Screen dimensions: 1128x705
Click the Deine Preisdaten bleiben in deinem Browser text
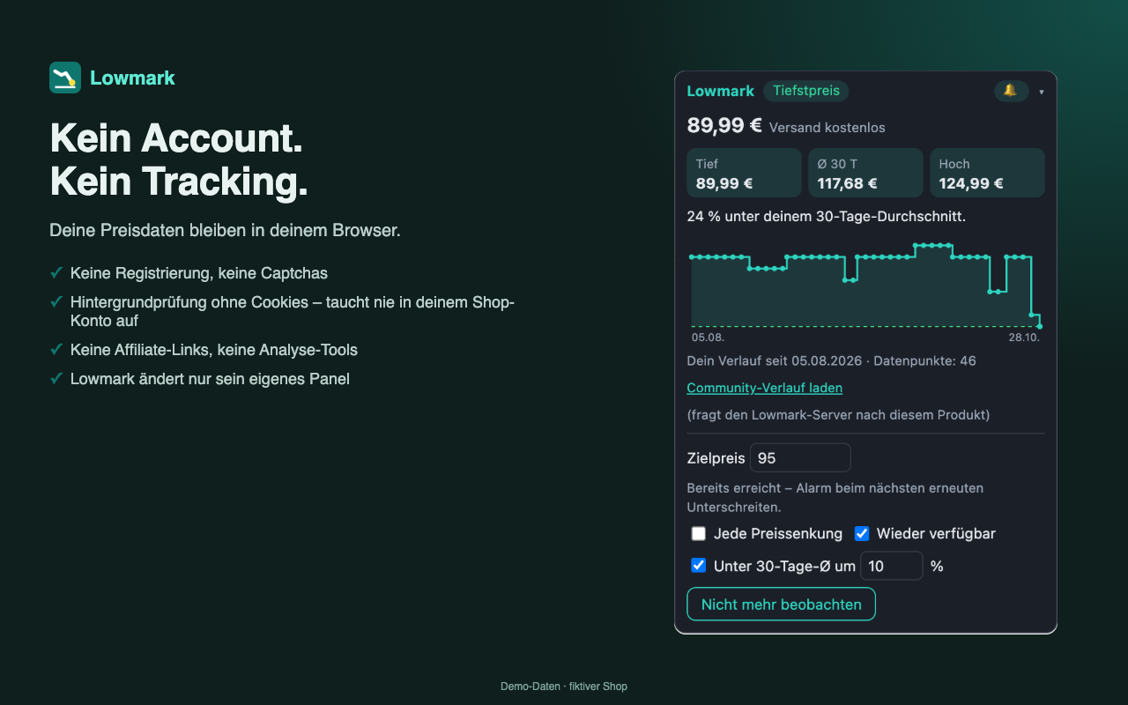(226, 231)
